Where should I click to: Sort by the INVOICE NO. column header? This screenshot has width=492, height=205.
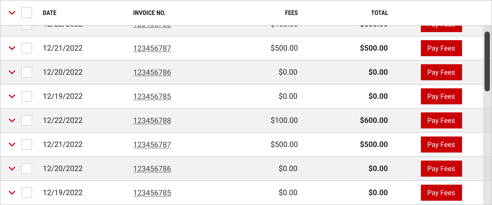tap(149, 13)
